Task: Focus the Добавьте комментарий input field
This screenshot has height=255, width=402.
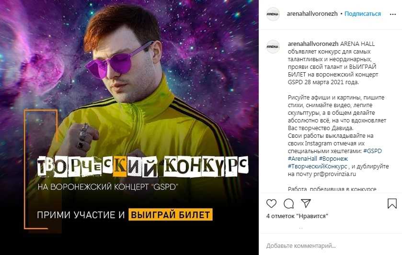Action: click(x=331, y=246)
